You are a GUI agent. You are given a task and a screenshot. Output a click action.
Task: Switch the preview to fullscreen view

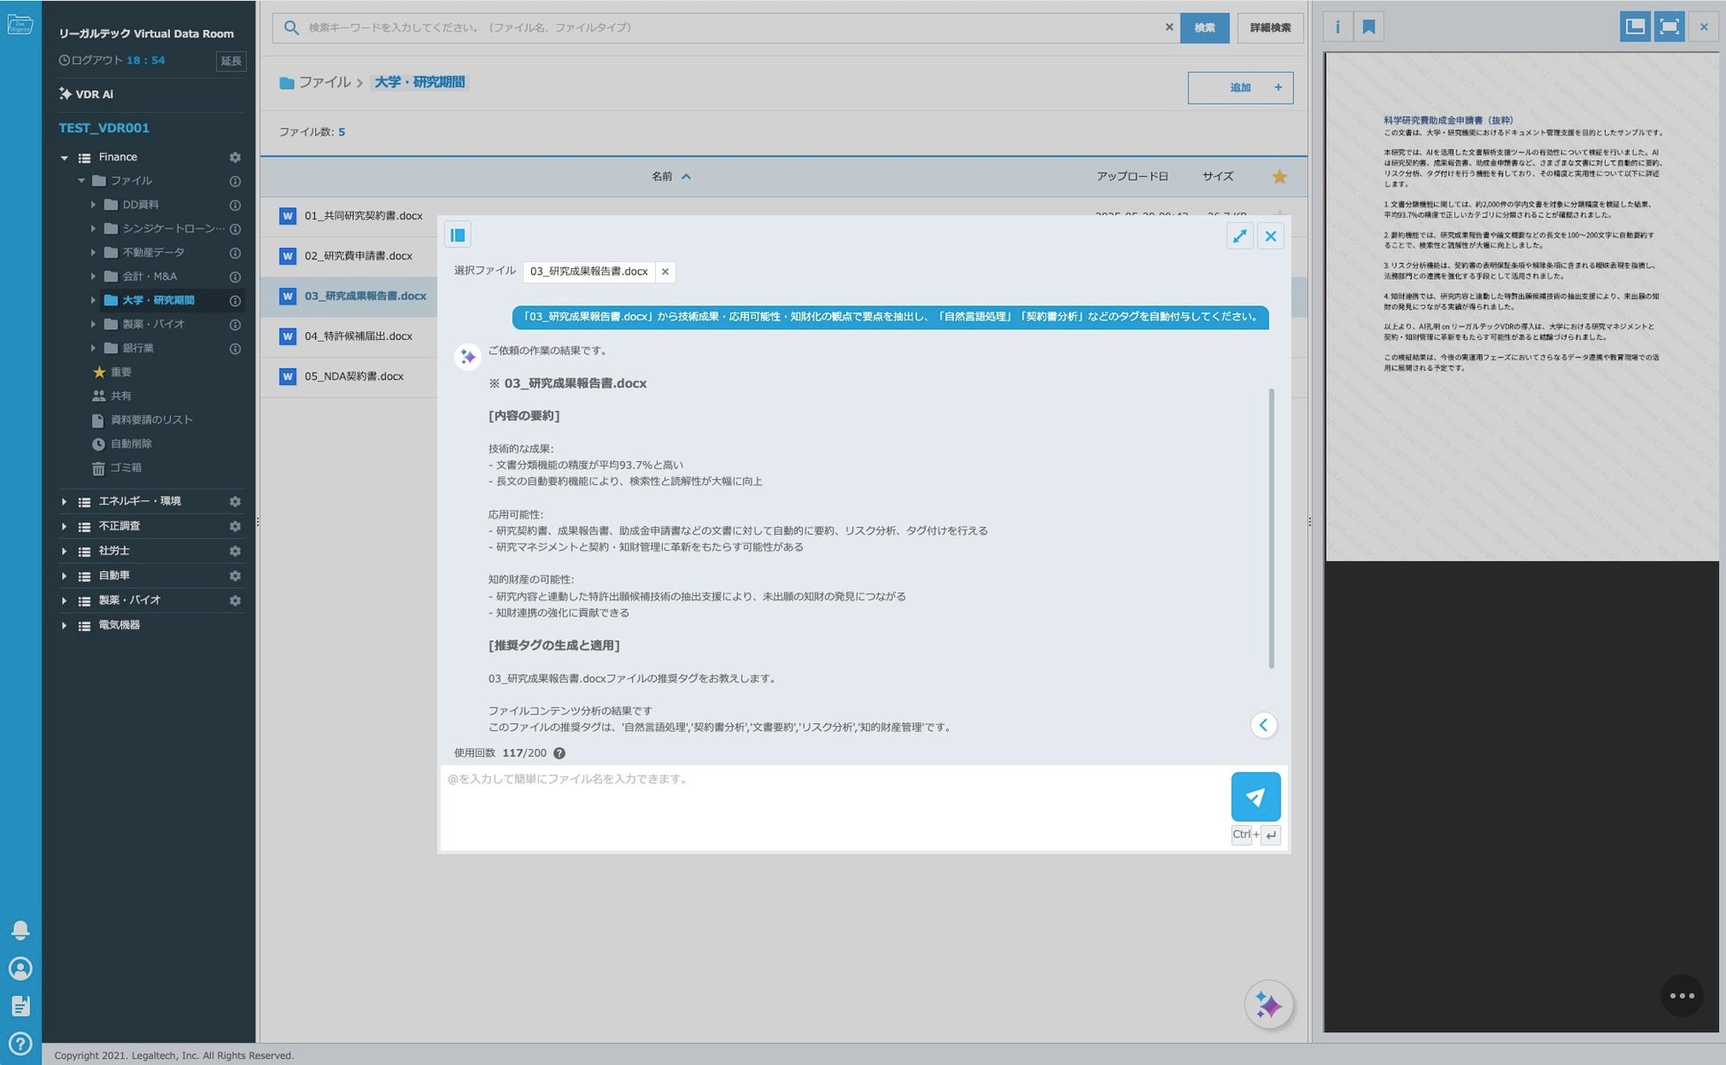[x=1669, y=27]
